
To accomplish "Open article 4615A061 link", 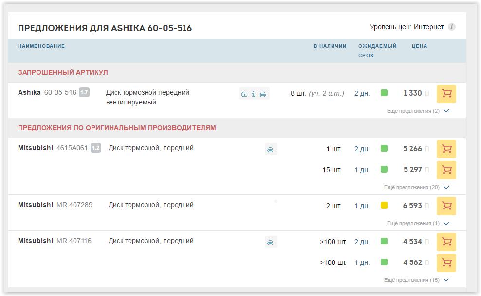I will tap(72, 148).
